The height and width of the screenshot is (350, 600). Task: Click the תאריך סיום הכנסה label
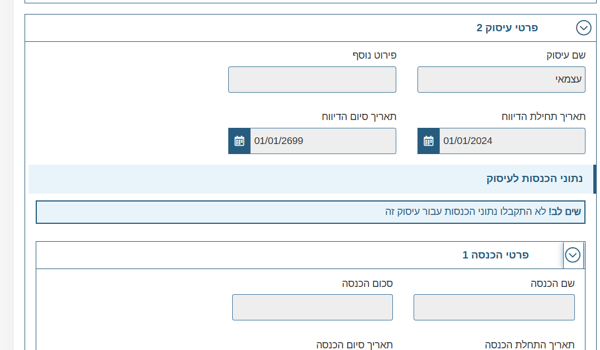pos(354,344)
